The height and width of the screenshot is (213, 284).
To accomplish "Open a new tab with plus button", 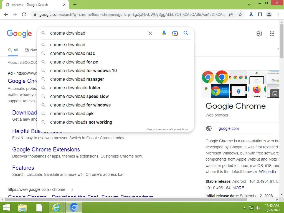I will click(x=75, y=5).
